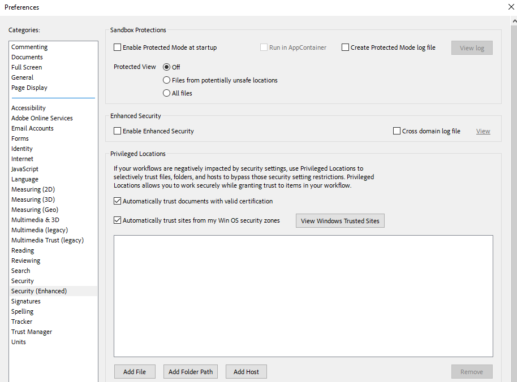517x382 pixels.
Task: Select Measuring (3D) category
Action: point(53,199)
